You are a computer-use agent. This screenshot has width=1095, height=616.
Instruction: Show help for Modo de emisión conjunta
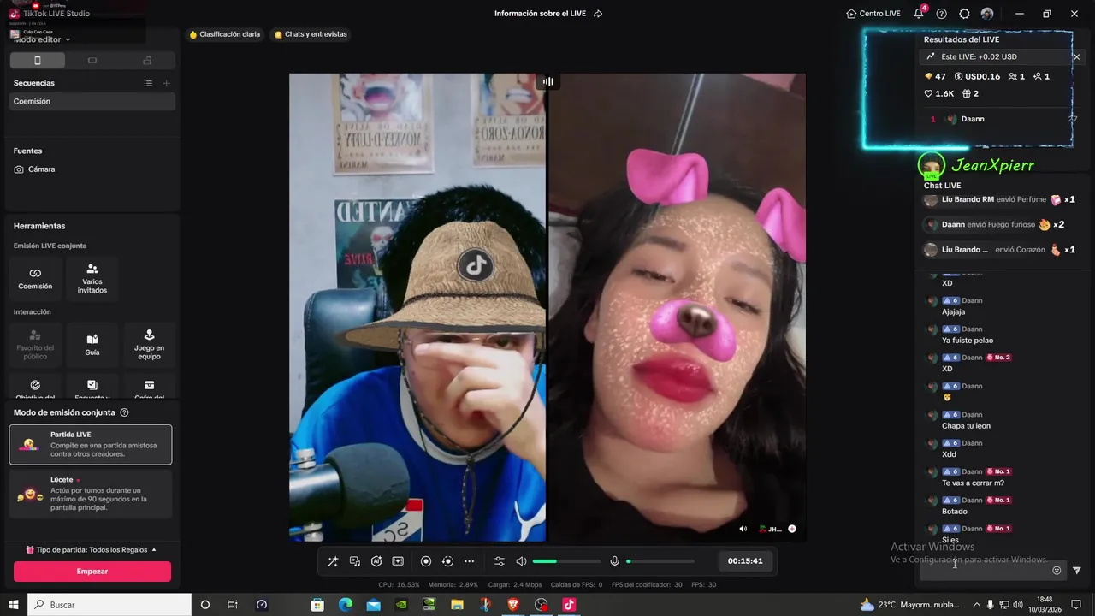pyautogui.click(x=124, y=412)
